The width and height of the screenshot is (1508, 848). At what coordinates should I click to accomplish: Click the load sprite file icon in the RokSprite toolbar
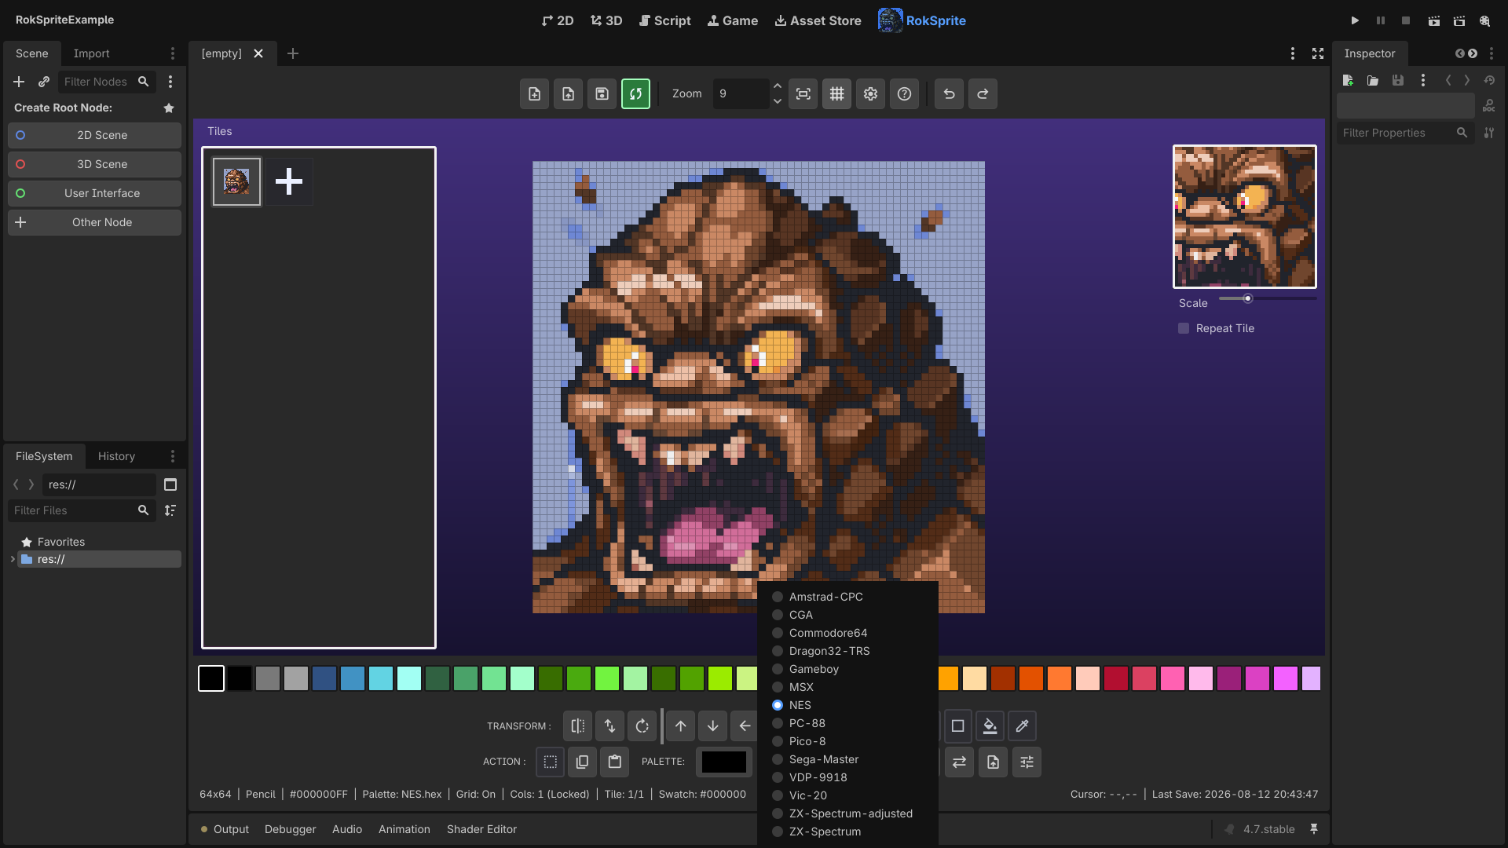[568, 94]
